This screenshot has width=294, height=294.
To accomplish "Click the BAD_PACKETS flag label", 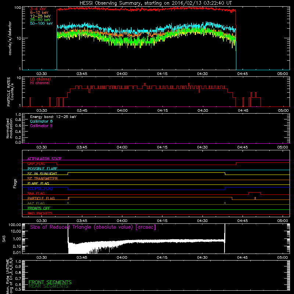I will click(x=40, y=213).
